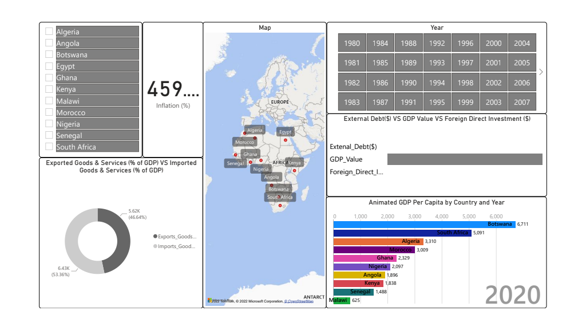
Task: Open the OpenStreetMap attribution link
Action: (299, 301)
